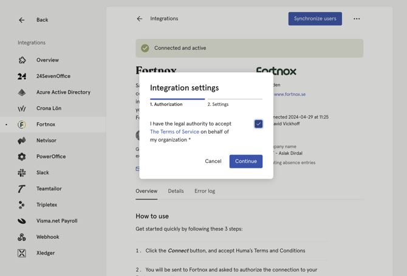The height and width of the screenshot is (276, 407).
Task: Select the Webhook icon
Action: click(x=22, y=237)
